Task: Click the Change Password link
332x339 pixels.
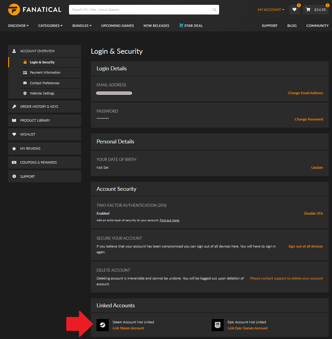Action: [309, 119]
